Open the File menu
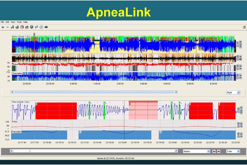This screenshot has height=165, width=247. pos(2,22)
